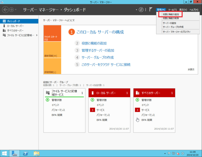This screenshot has height=157, width=202.
Task: Switch to the クイック スタート(Q) tab
Action: (52, 33)
